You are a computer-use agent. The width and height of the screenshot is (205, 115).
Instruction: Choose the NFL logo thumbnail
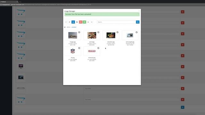pyautogui.click(x=73, y=51)
